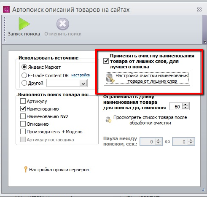Open toolbar overflow arrow at right edge
Viewport: 207px width, 197px height.
205,41
